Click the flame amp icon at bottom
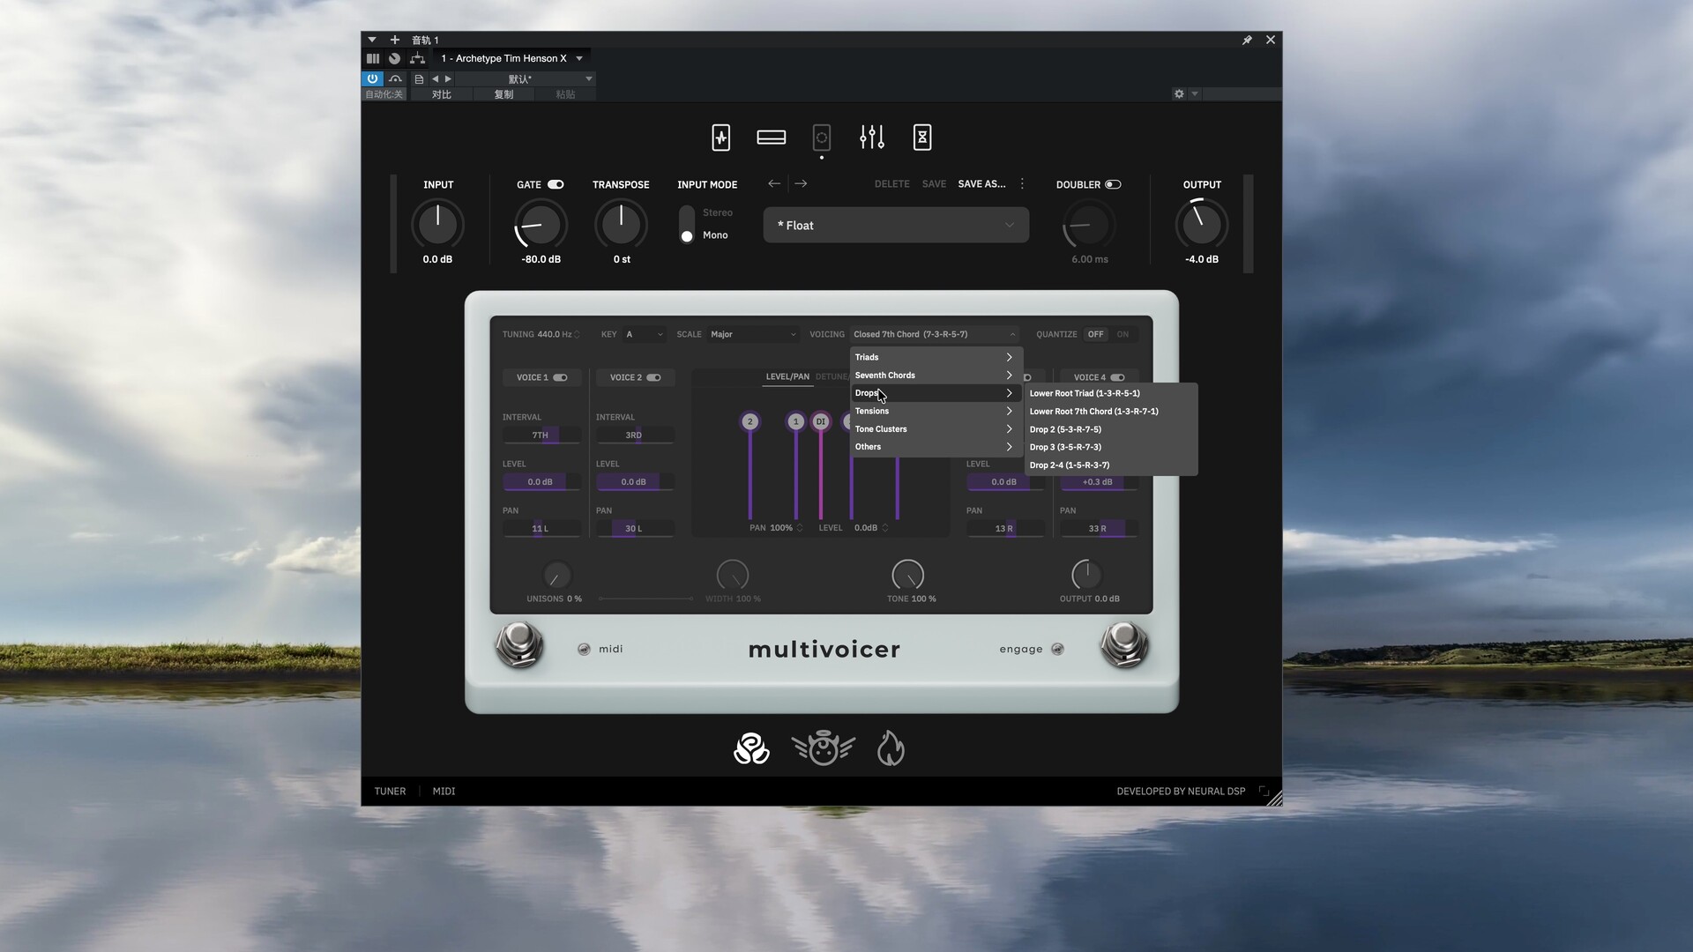 (x=891, y=749)
